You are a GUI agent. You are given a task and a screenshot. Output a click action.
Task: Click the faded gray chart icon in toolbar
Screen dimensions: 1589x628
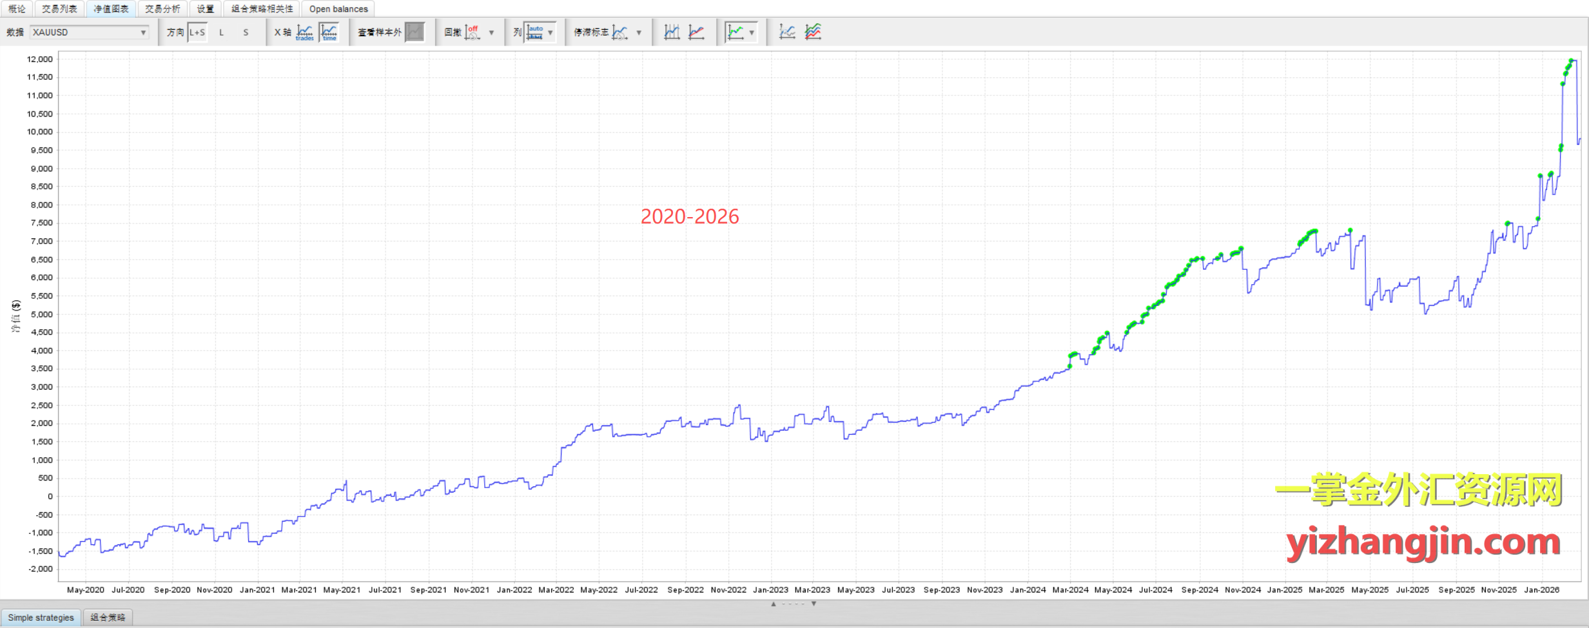pos(787,32)
